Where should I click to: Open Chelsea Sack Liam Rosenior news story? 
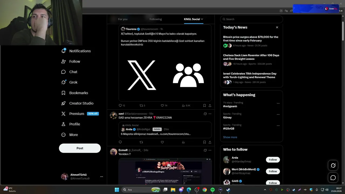pyautogui.click(x=251, y=60)
